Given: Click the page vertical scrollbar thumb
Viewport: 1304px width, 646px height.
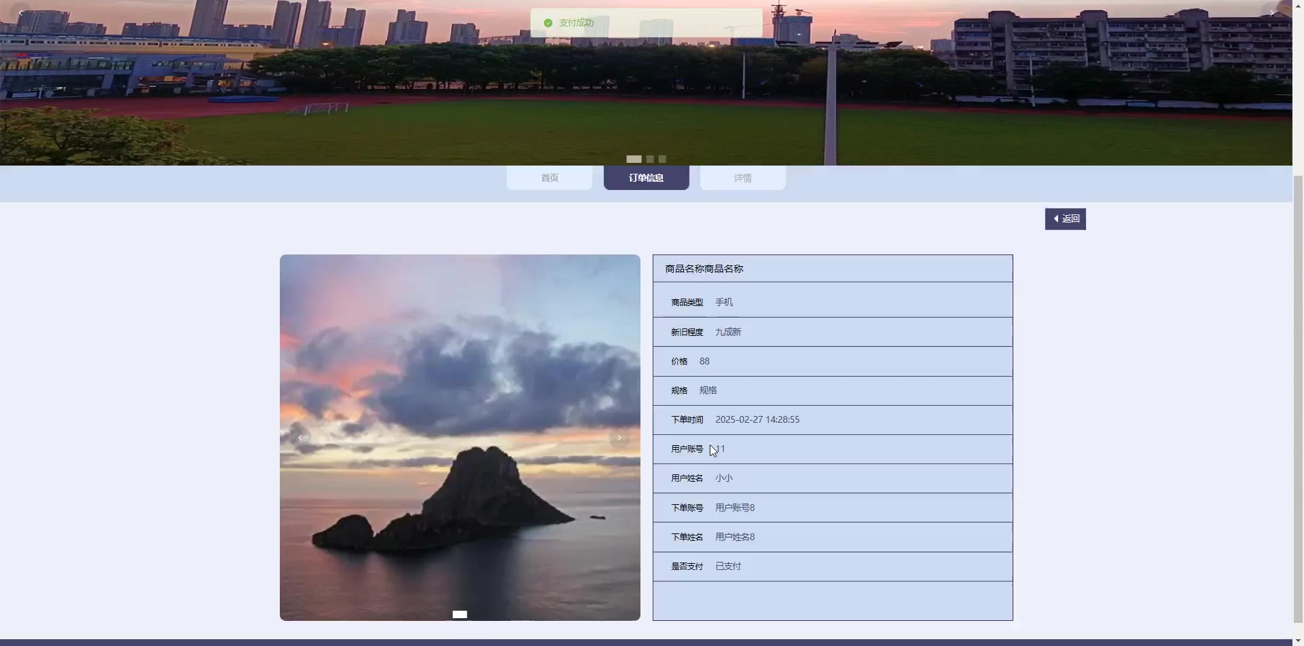Looking at the screenshot, I should (x=1298, y=400).
